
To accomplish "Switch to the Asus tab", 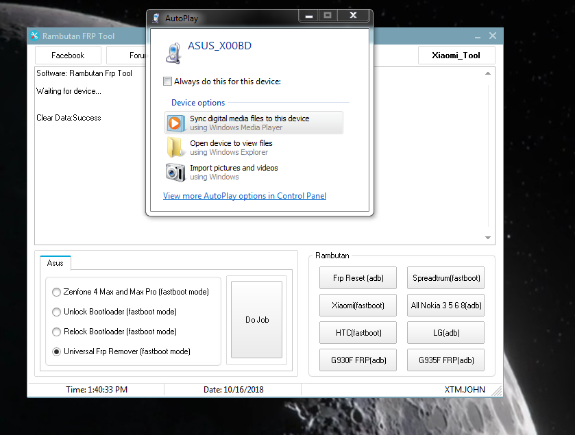I will click(56, 263).
